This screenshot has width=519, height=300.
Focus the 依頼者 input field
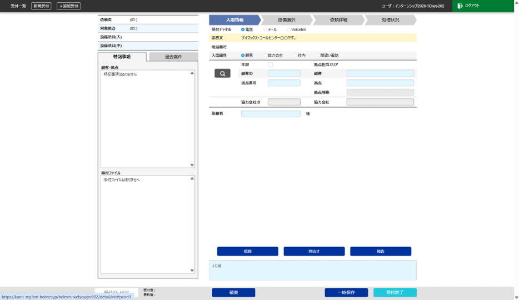(271, 114)
